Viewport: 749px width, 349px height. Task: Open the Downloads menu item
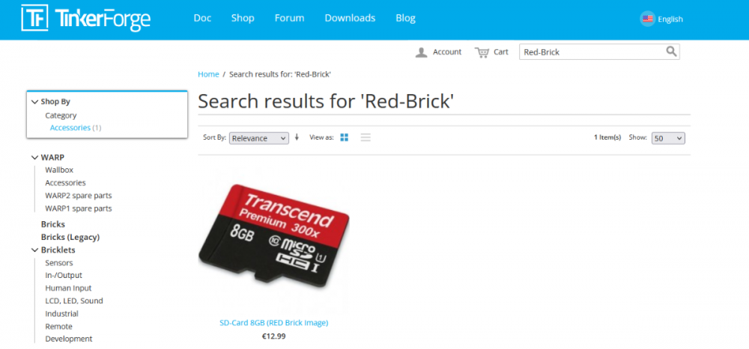click(350, 18)
